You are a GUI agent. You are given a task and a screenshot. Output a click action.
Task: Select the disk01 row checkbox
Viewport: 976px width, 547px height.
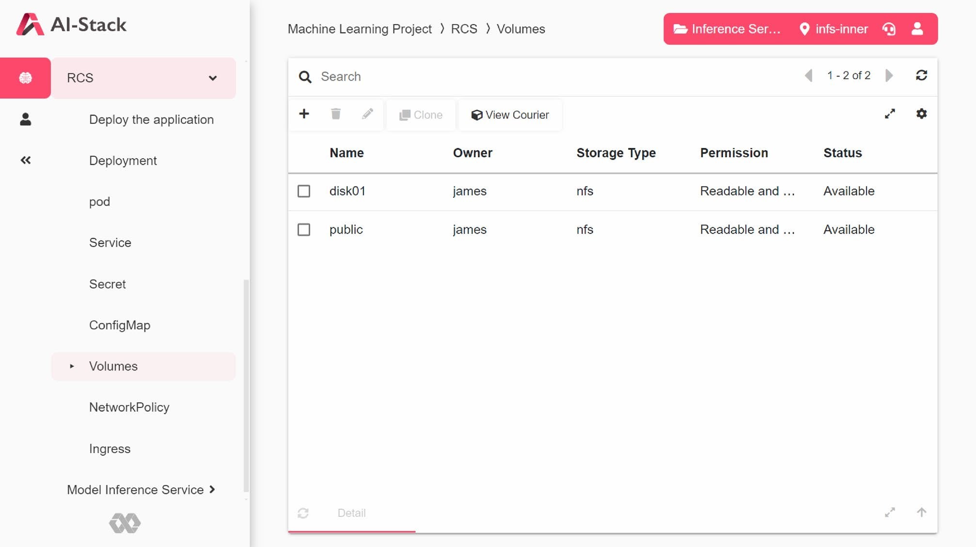pyautogui.click(x=304, y=191)
